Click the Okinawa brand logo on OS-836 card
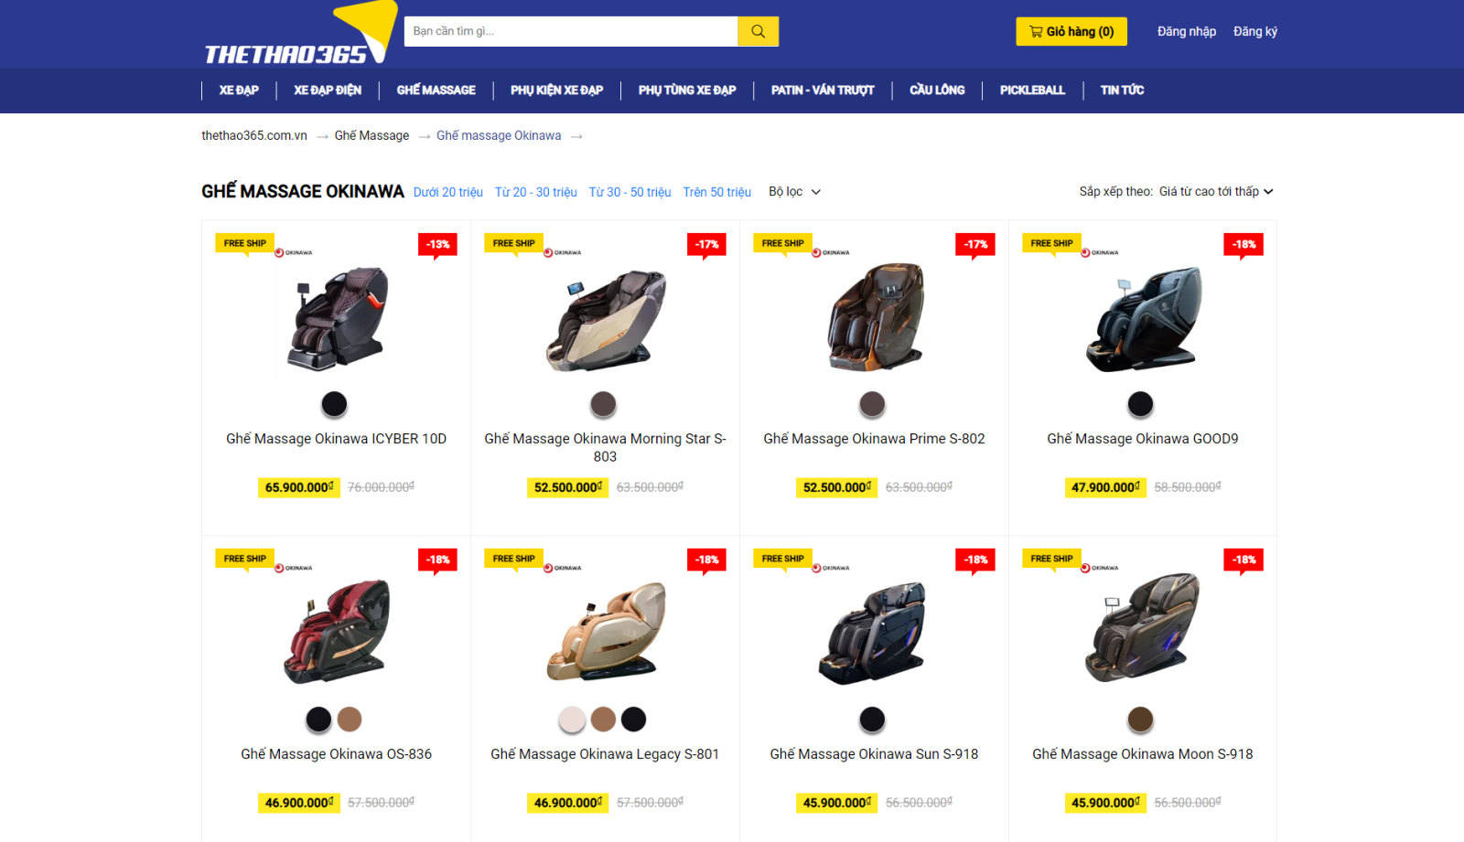 click(x=294, y=568)
